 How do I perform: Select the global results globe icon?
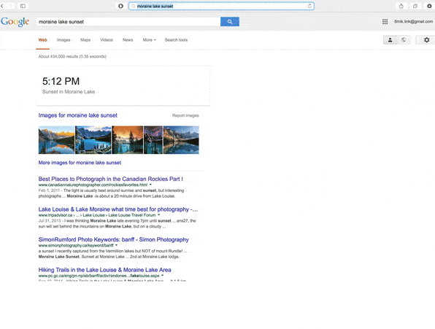tap(404, 40)
